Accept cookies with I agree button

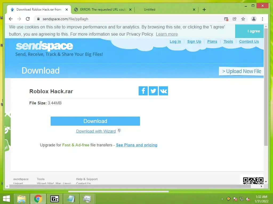click(249, 31)
